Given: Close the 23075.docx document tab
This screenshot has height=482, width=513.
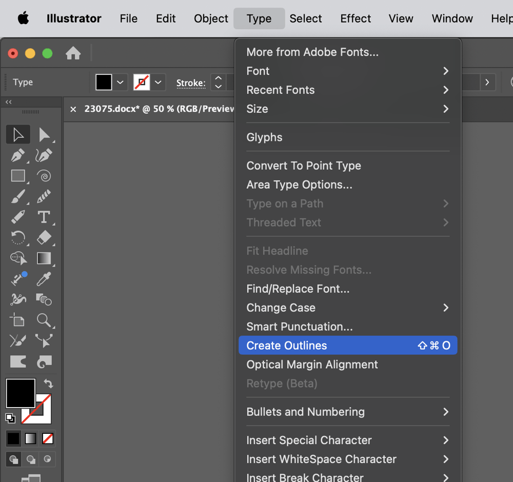Looking at the screenshot, I should tap(73, 109).
